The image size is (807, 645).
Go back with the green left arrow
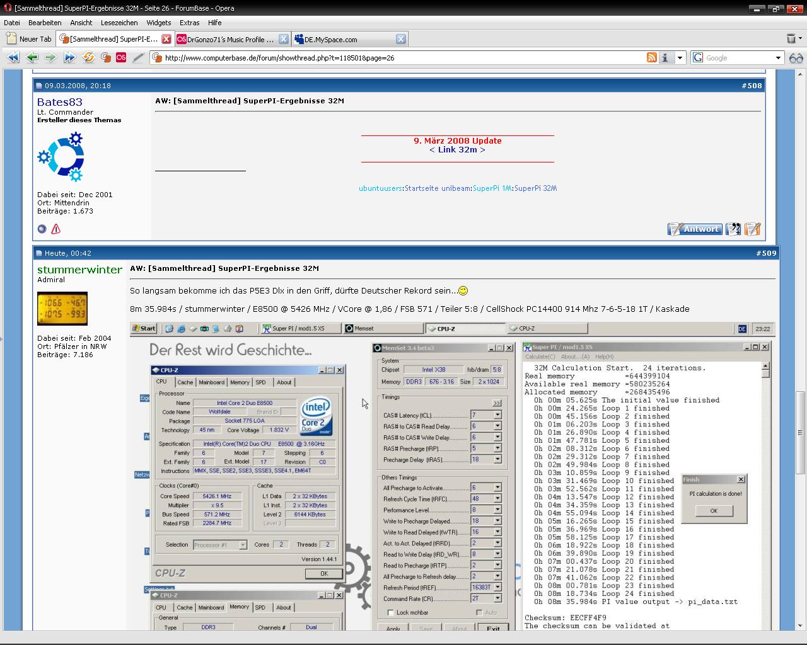[x=32, y=57]
